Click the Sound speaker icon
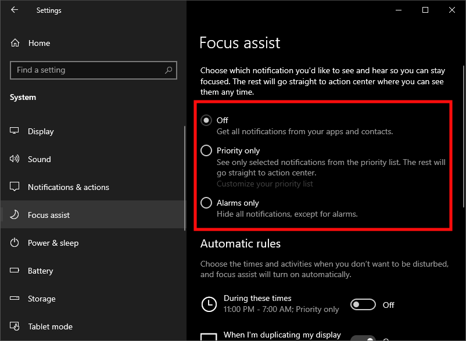 pos(15,159)
